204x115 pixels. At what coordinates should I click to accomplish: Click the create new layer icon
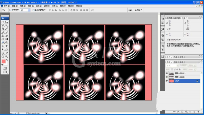[x=194, y=112]
